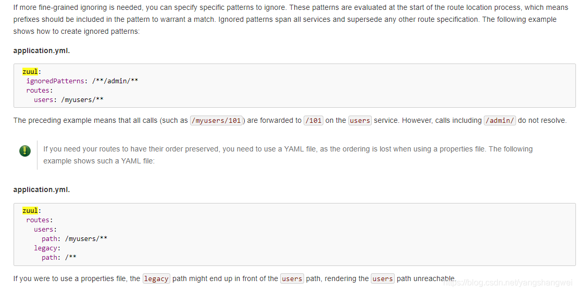The width and height of the screenshot is (577, 292).
Task: Click the first application.yml heading
Action: click(x=42, y=50)
